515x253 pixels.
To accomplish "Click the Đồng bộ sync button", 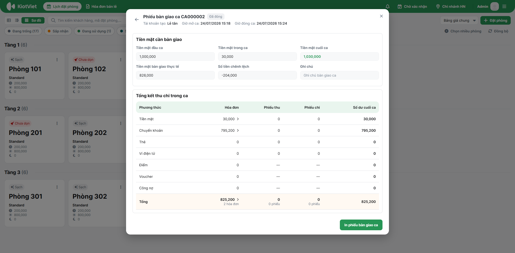I will [x=498, y=31].
